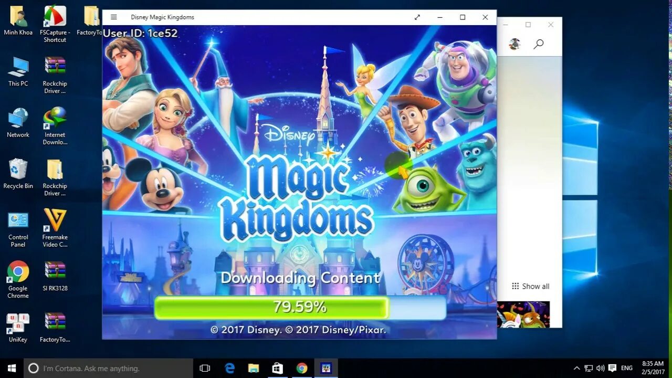Select the Freemake Video Converter desktop icon
Image resolution: width=672 pixels, height=378 pixels.
(55, 229)
